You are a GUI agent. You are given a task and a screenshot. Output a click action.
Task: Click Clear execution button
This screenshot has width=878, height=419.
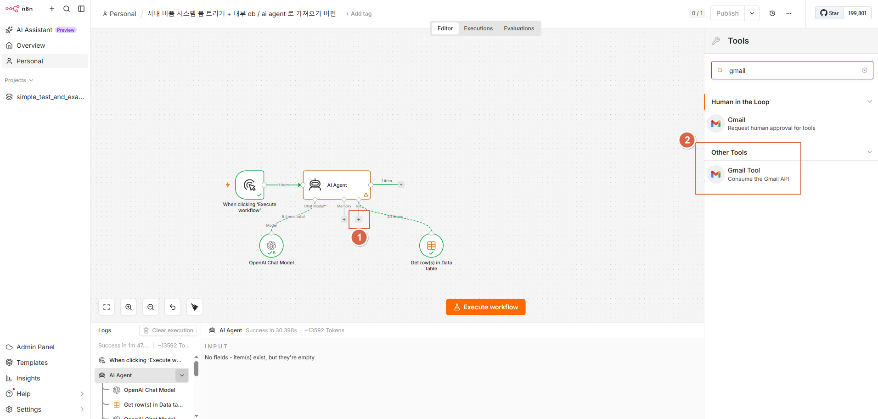click(x=168, y=330)
